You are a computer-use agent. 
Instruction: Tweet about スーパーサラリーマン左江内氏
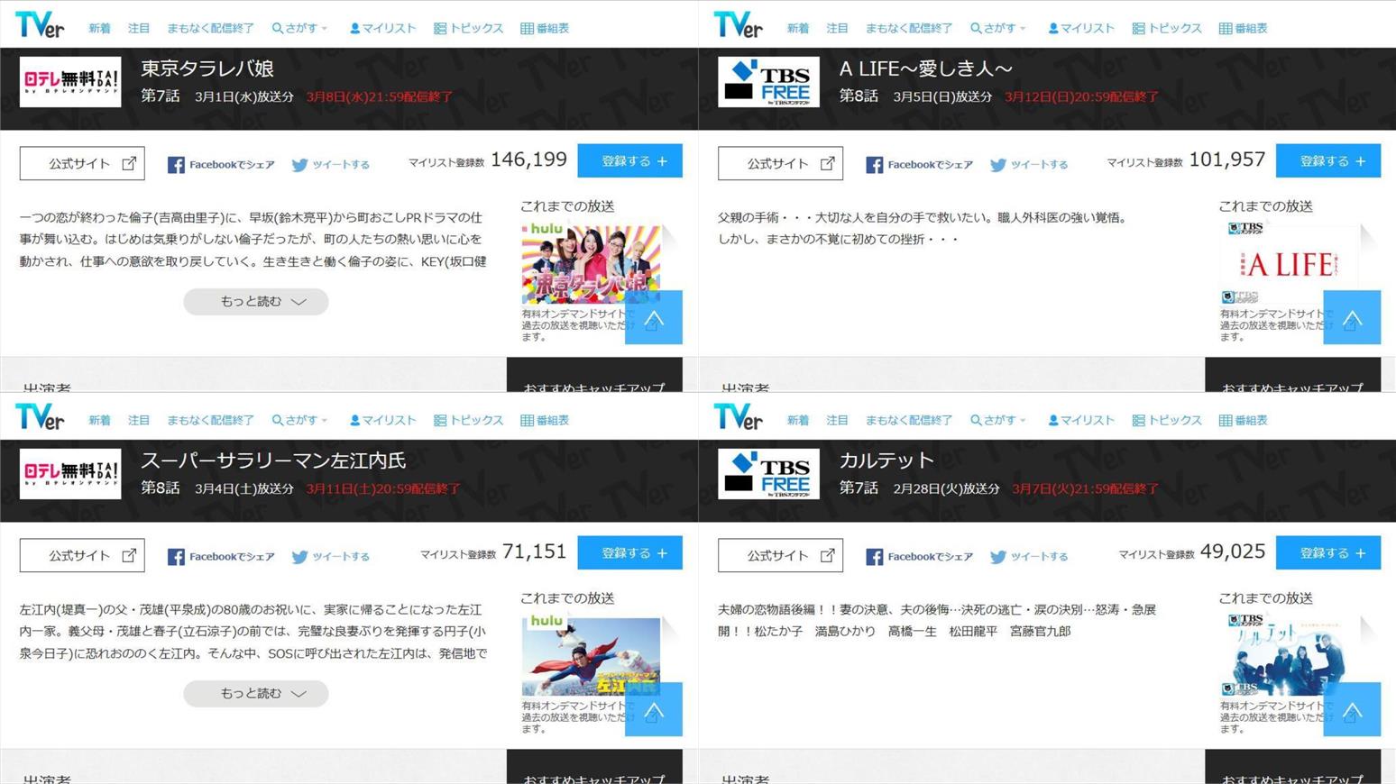[x=331, y=557]
